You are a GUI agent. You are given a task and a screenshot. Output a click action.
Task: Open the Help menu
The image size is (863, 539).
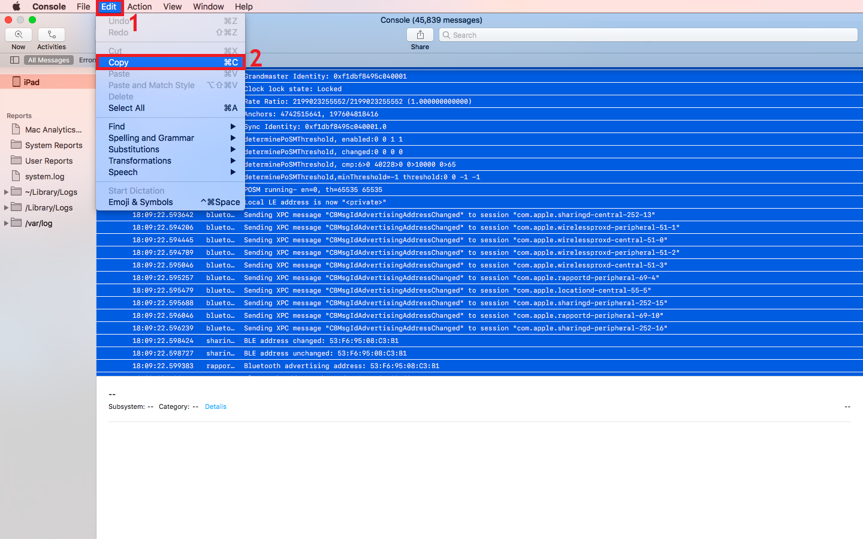coord(244,7)
